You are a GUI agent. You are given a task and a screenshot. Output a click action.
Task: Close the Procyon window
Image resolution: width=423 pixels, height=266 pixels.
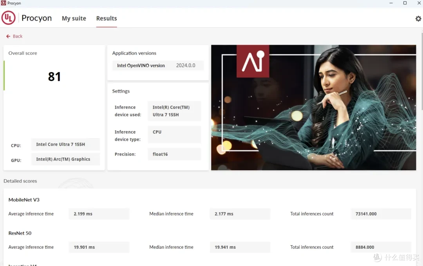pos(419,3)
